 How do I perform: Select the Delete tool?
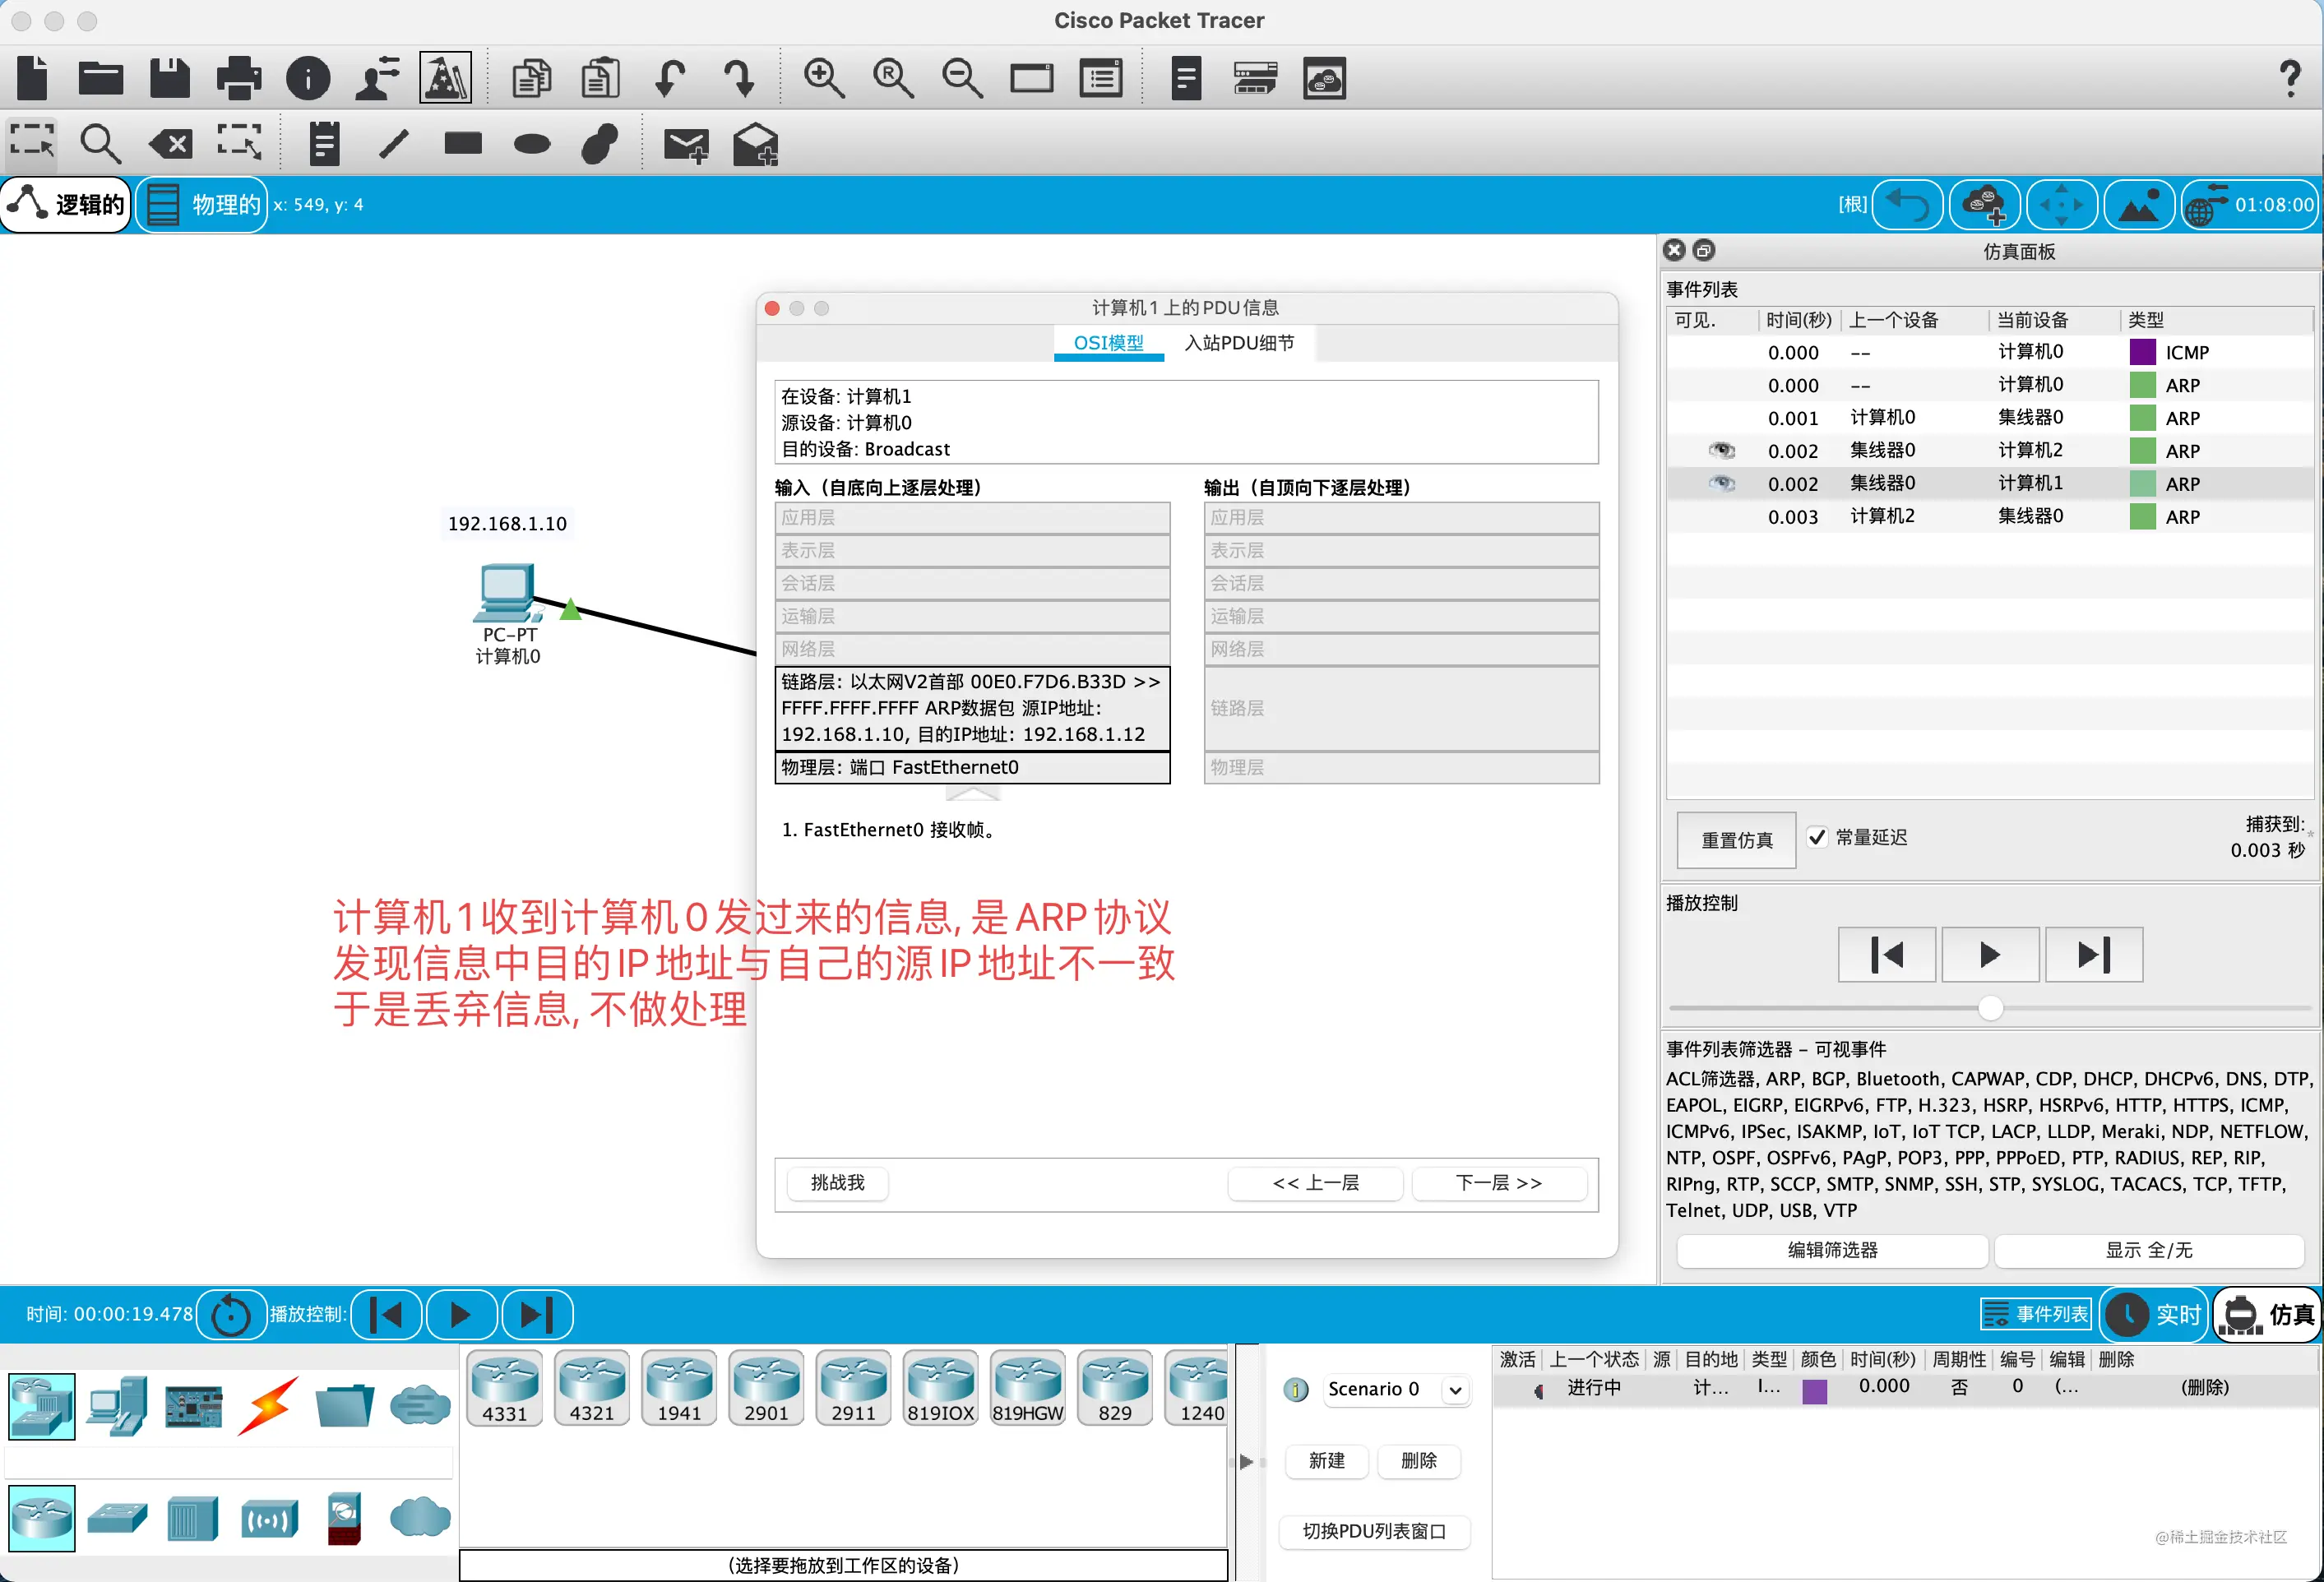click(x=171, y=144)
